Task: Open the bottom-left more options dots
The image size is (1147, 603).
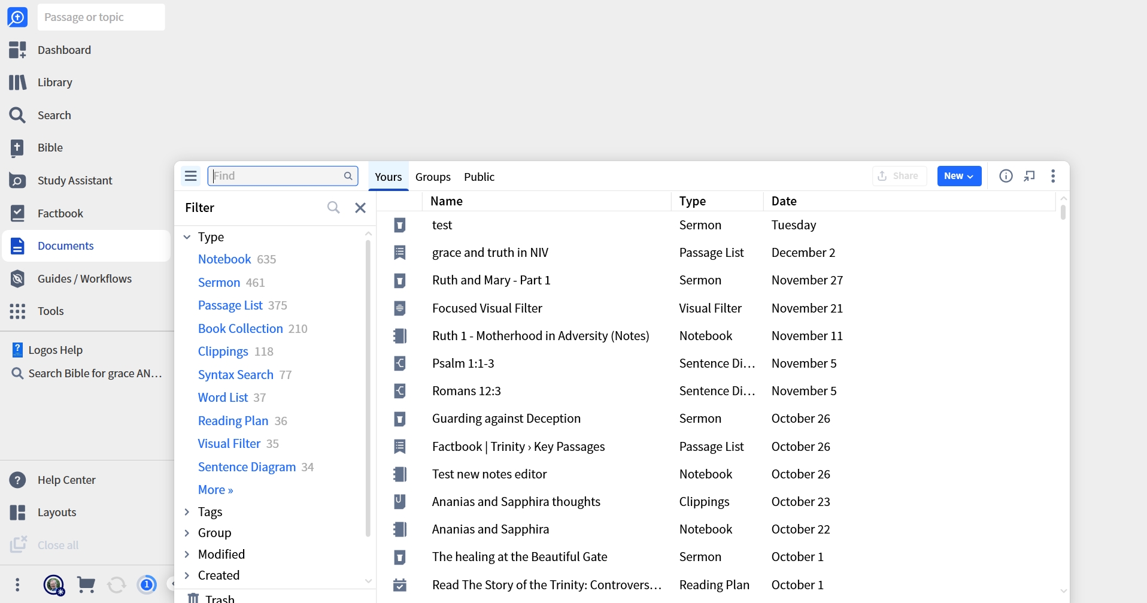Action: (17, 584)
